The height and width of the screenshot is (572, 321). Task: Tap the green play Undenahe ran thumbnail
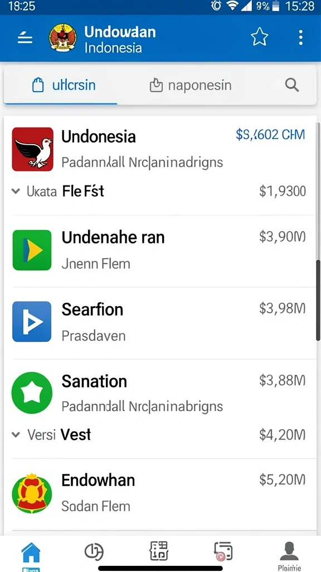[x=32, y=250]
